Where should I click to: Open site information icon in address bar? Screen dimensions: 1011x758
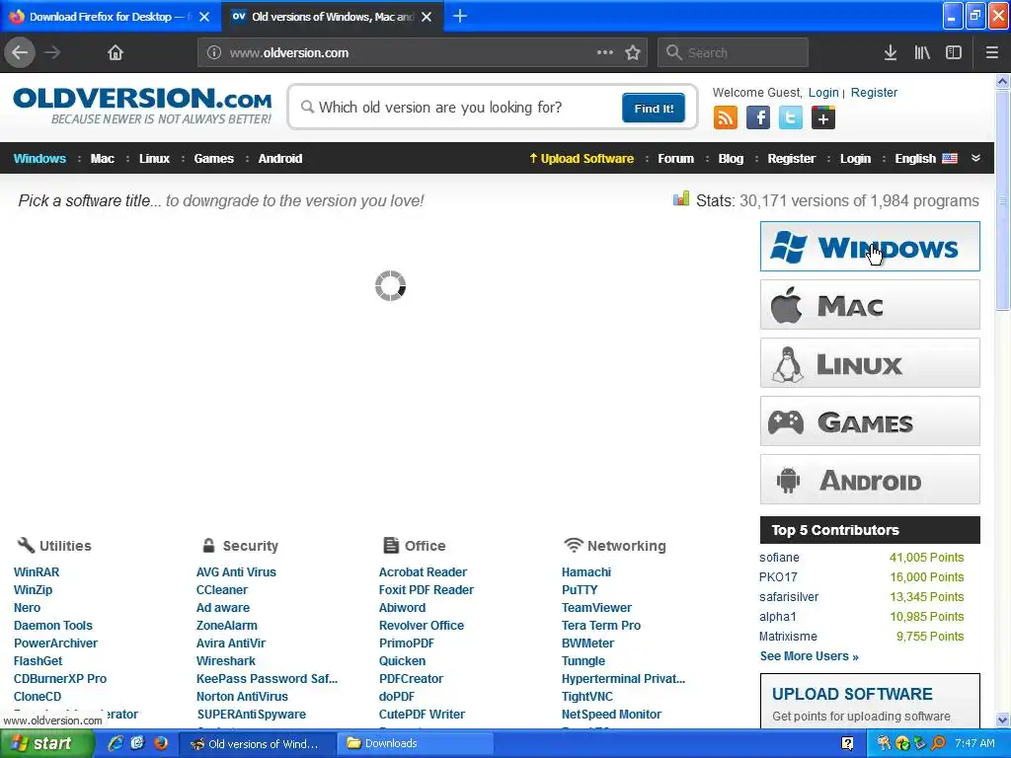[214, 53]
